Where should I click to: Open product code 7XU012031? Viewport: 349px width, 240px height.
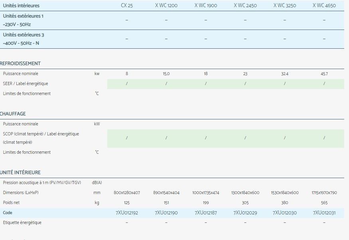[x=324, y=213]
